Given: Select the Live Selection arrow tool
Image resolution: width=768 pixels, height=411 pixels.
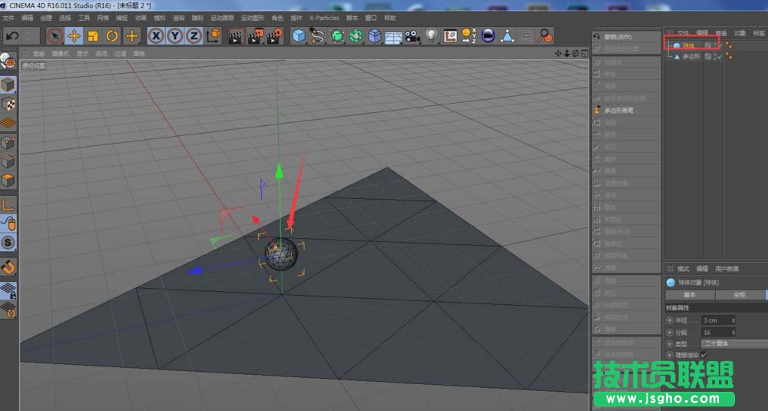Looking at the screenshot, I should pos(55,36).
